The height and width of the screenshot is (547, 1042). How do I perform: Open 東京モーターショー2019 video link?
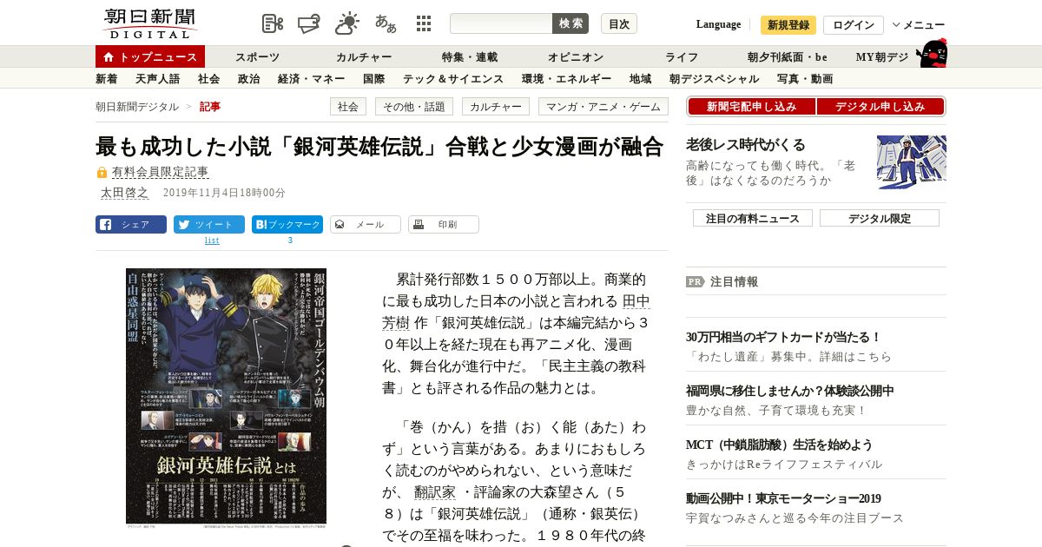click(x=783, y=498)
